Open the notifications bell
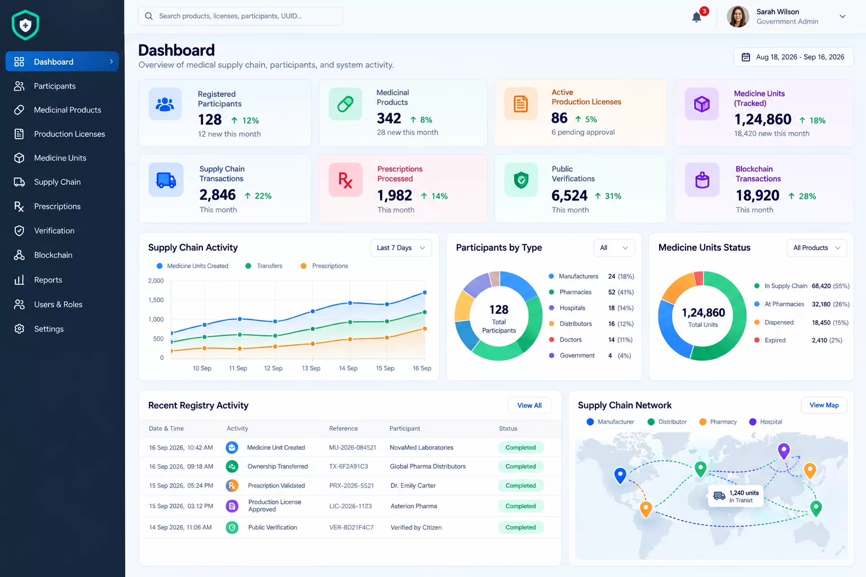 [x=697, y=17]
